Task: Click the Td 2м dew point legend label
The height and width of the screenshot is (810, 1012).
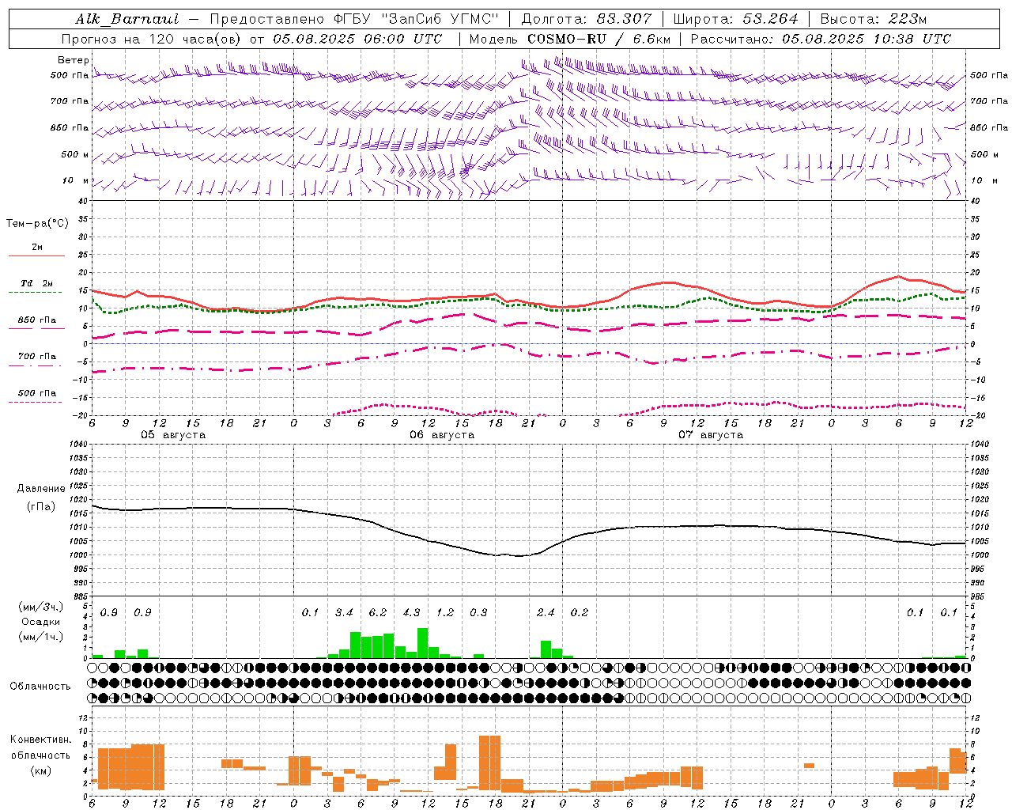Action: [37, 283]
